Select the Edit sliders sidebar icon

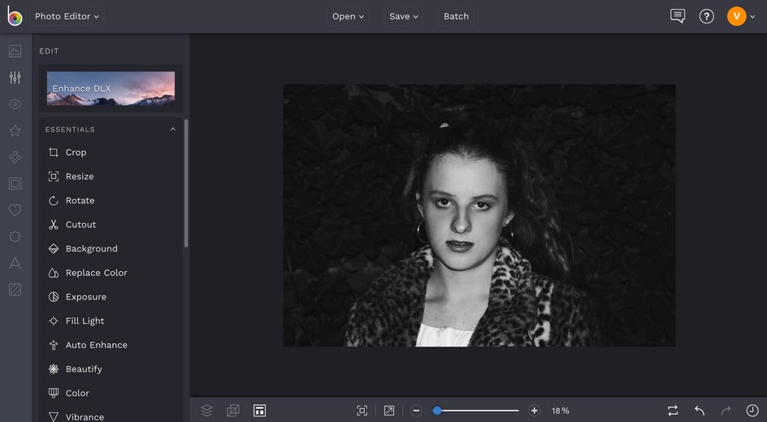tap(15, 77)
